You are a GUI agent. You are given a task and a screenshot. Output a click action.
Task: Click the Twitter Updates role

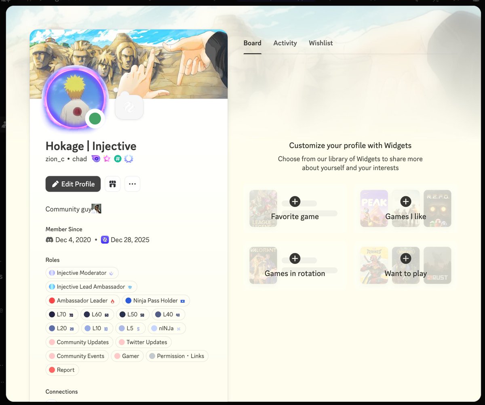pos(143,342)
